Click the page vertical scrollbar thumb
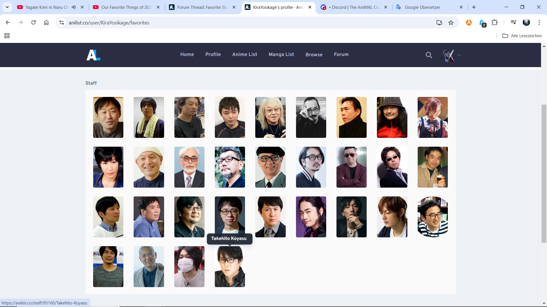The height and width of the screenshot is (307, 547). point(544,173)
